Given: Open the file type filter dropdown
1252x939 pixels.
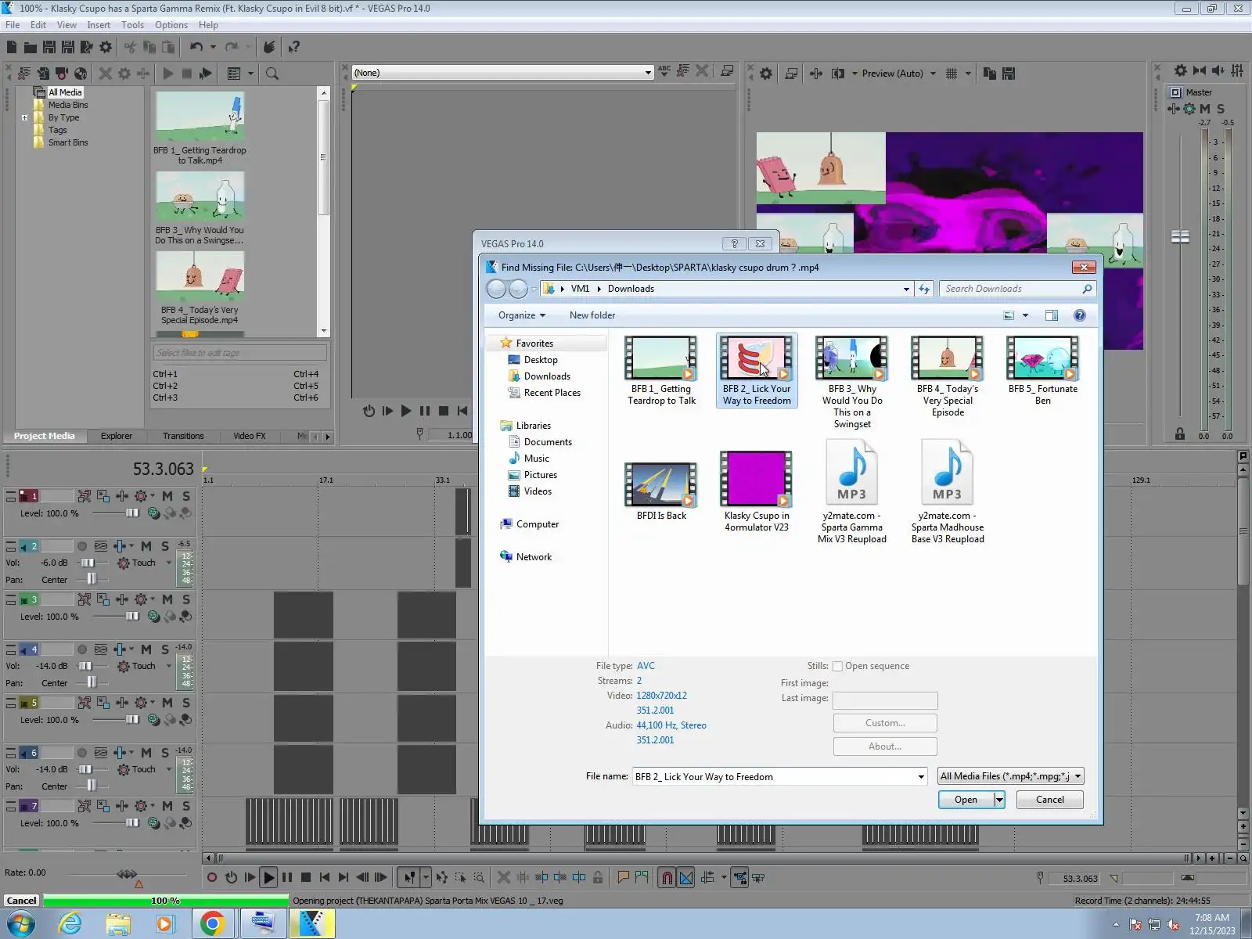Looking at the screenshot, I should point(1011,776).
